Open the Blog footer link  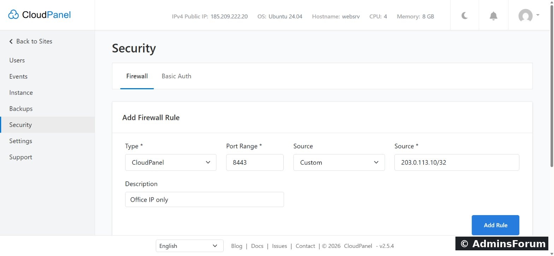tap(237, 246)
